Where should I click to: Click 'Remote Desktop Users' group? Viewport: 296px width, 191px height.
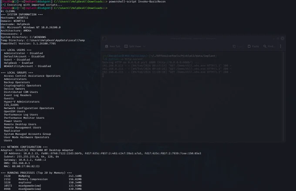pos(20,124)
